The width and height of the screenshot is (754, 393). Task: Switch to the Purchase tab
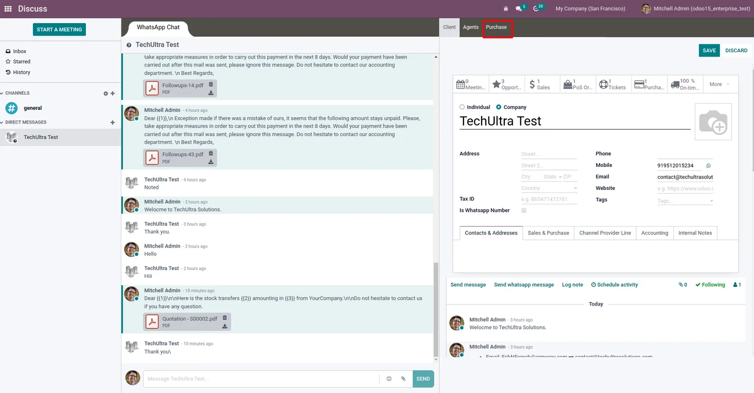pyautogui.click(x=496, y=27)
